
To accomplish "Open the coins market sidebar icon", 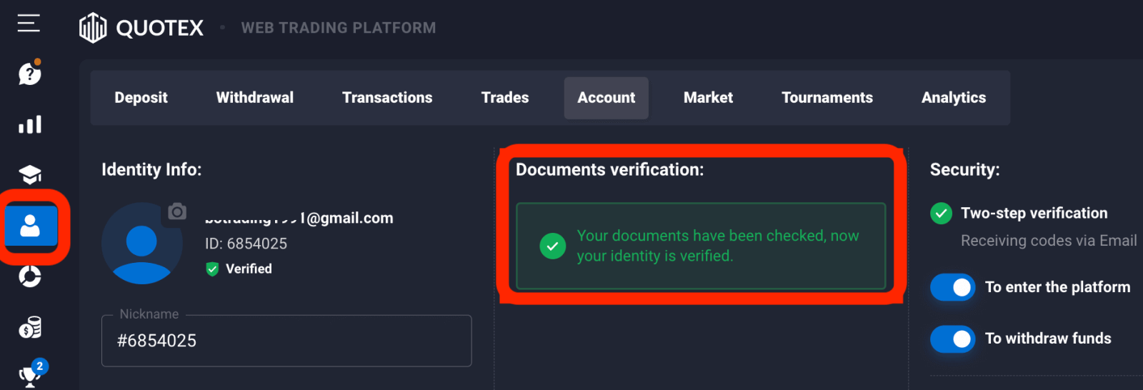I will [30, 327].
